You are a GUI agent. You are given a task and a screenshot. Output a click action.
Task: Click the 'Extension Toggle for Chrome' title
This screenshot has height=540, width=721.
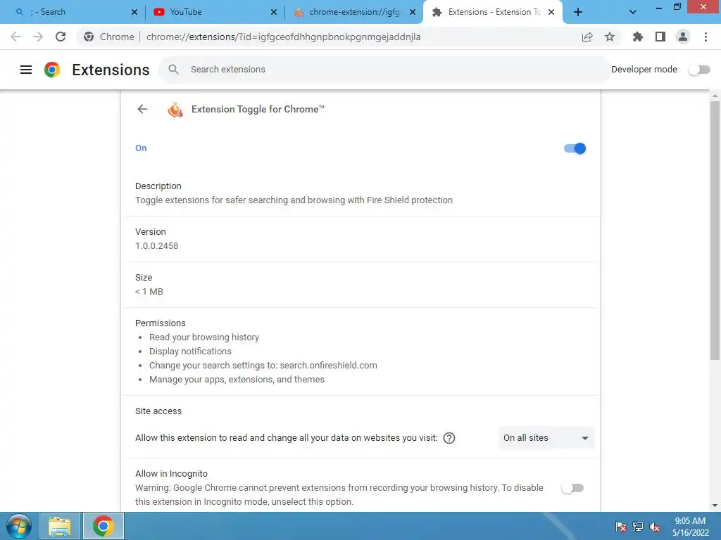coord(258,109)
